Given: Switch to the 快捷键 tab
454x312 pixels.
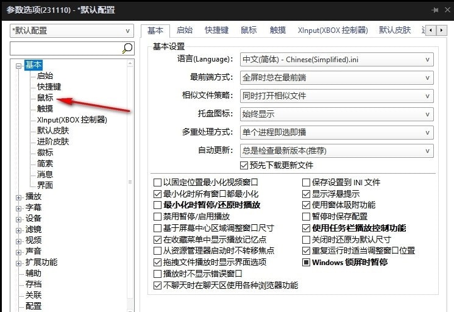Looking at the screenshot, I should [216, 30].
